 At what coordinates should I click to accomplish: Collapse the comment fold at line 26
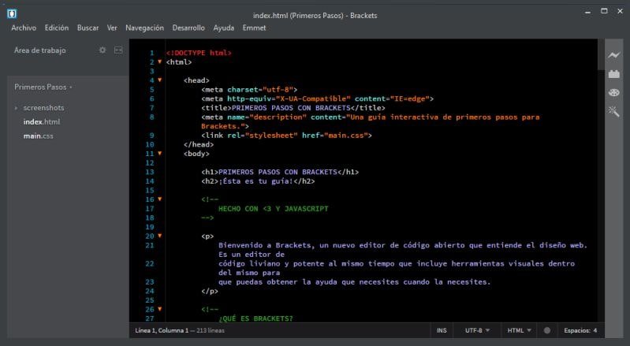point(159,309)
